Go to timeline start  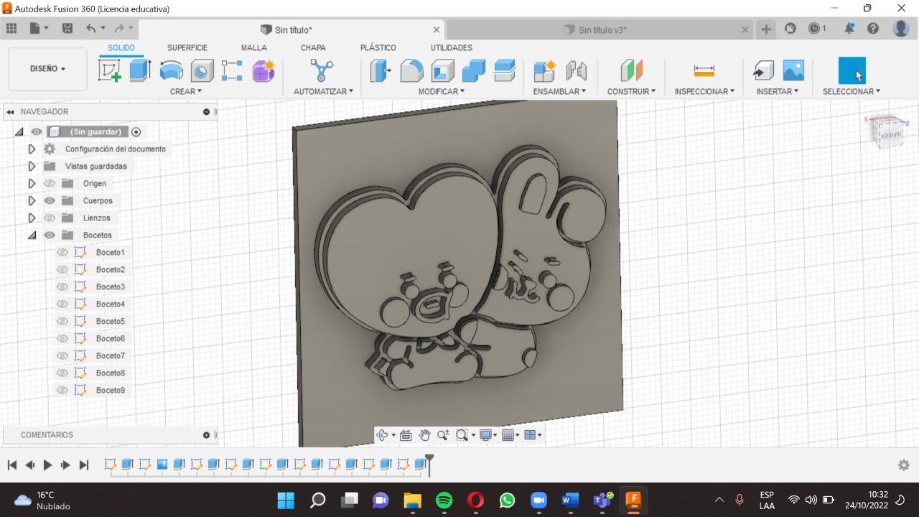(x=12, y=465)
